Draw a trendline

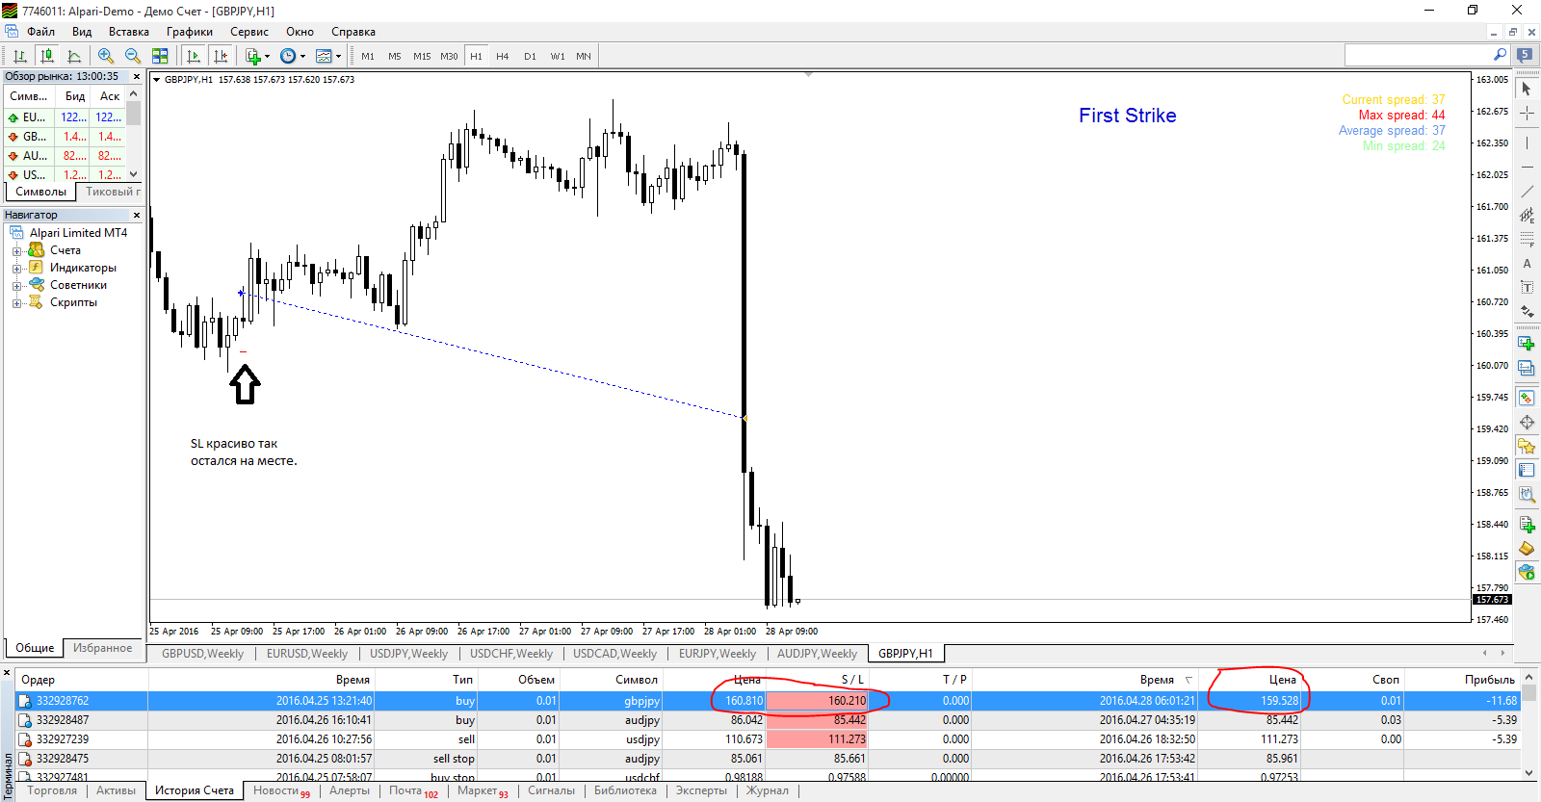[1527, 192]
